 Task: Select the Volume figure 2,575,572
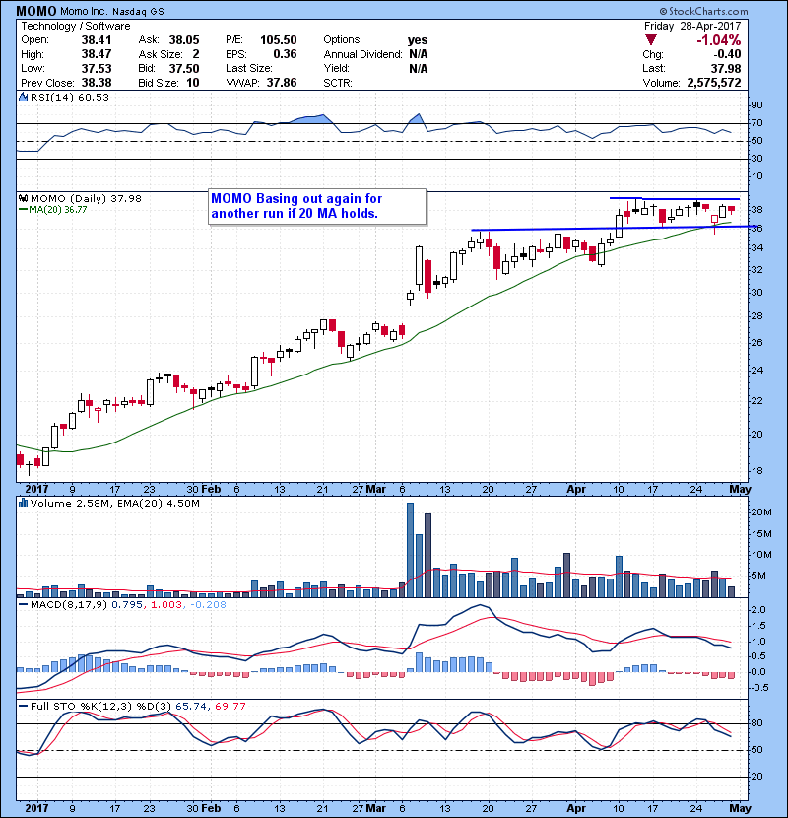(x=714, y=83)
